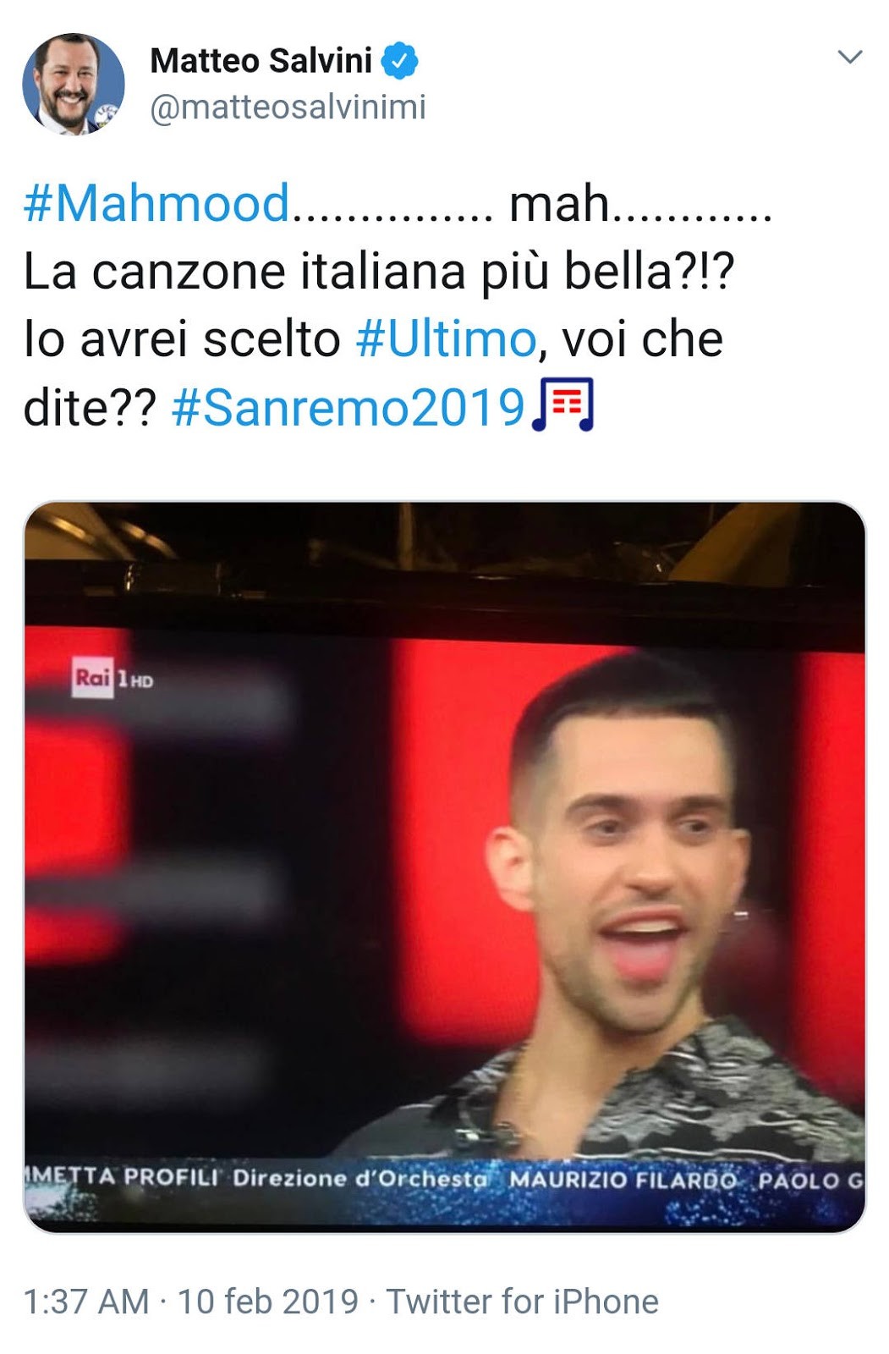Image resolution: width=889 pixels, height=1354 pixels.
Task: Click the Matteo Salvini display name
Action: pyautogui.click(x=261, y=60)
